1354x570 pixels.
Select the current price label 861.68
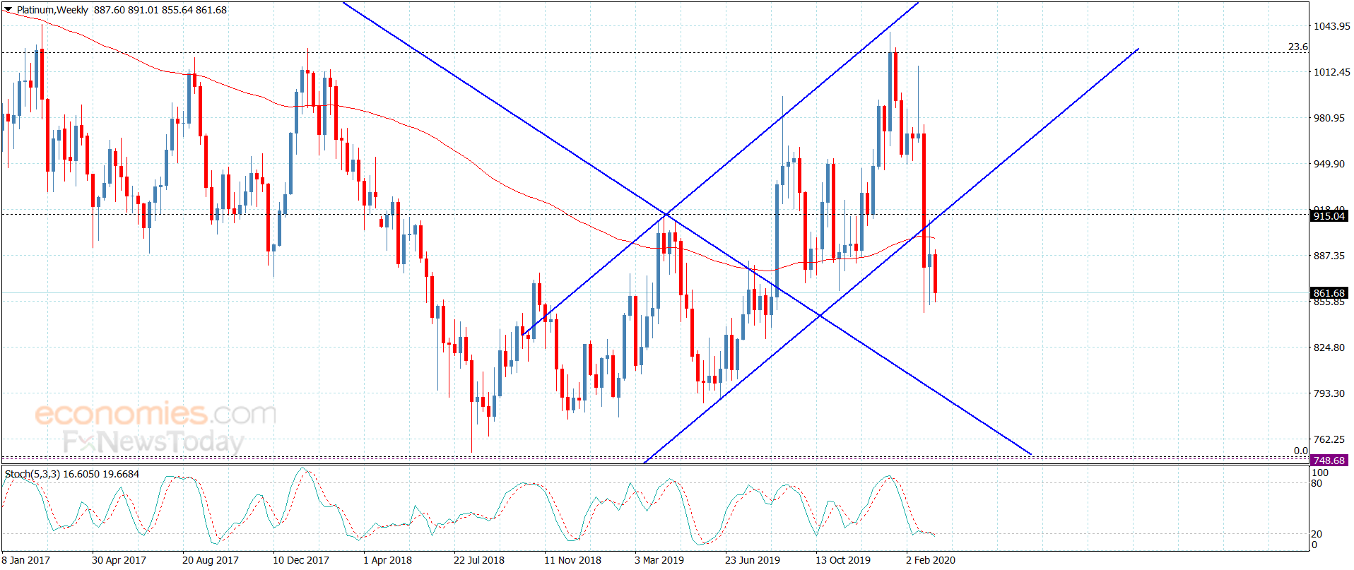tap(1329, 293)
